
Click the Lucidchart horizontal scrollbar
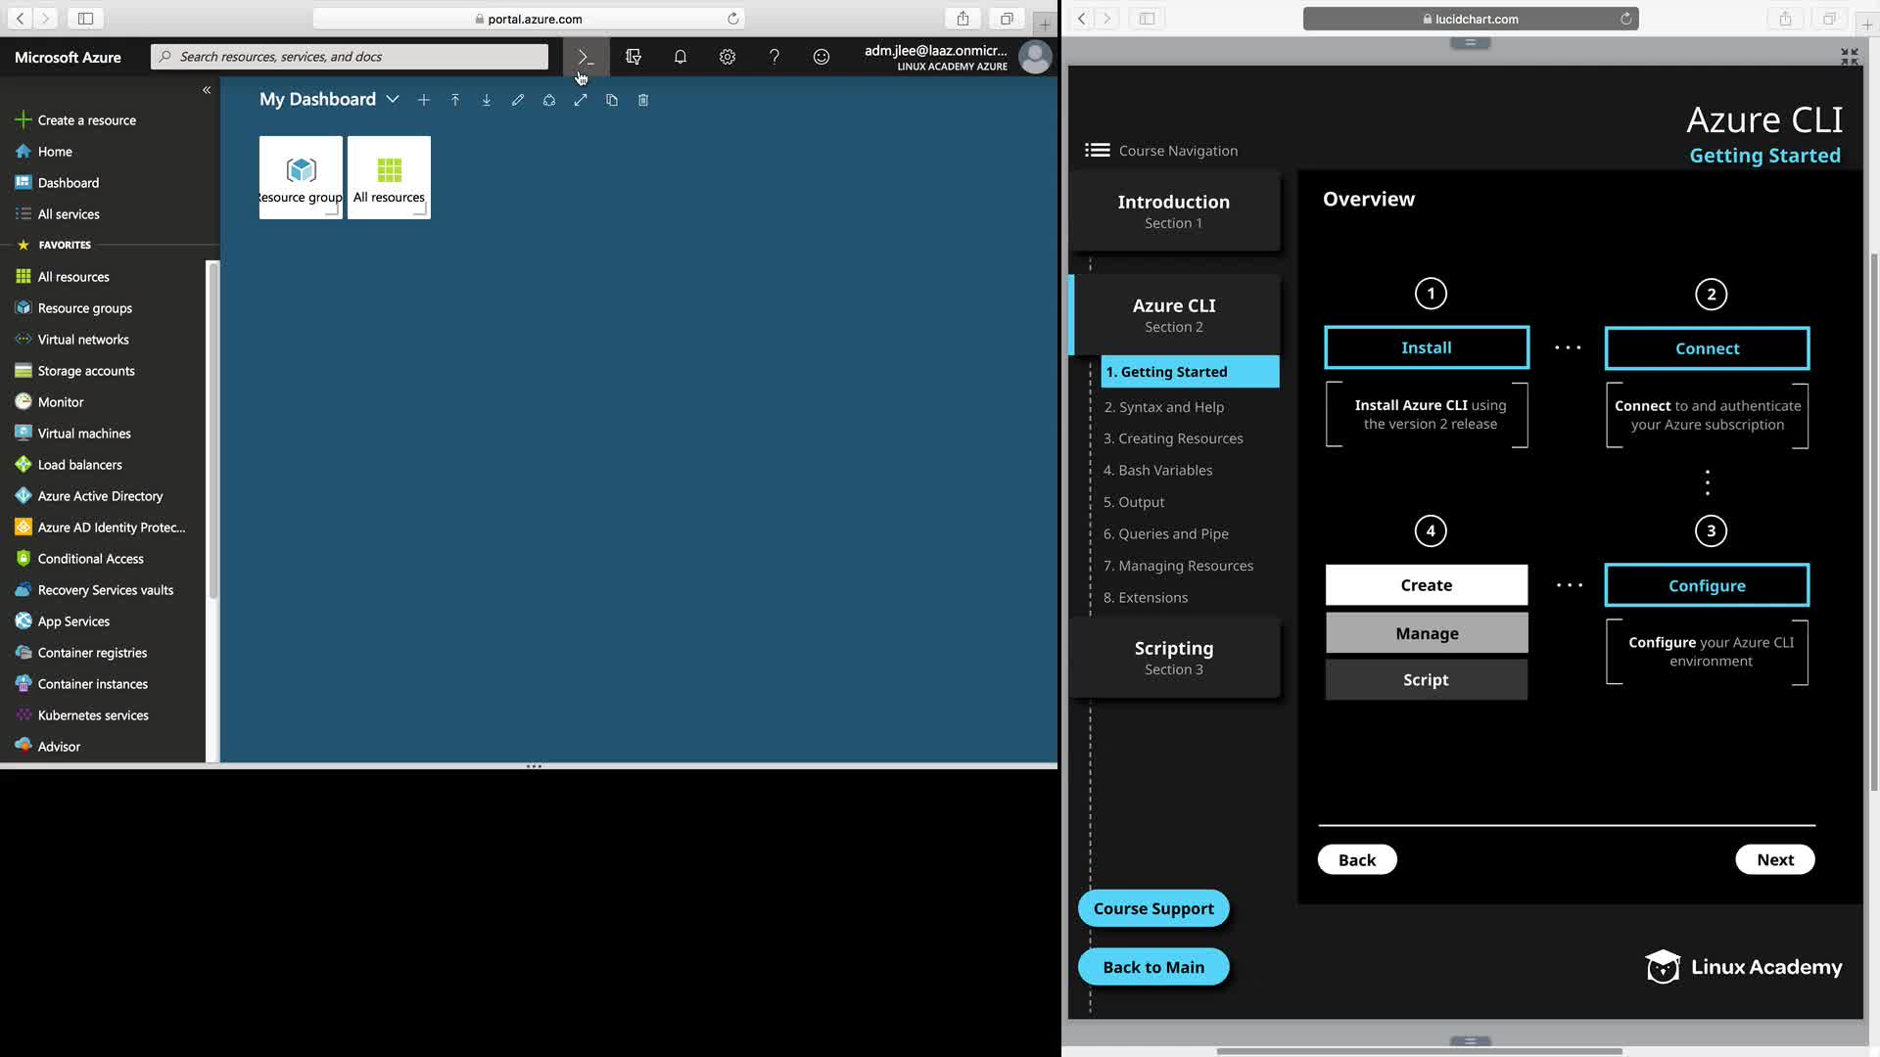point(1419,1051)
